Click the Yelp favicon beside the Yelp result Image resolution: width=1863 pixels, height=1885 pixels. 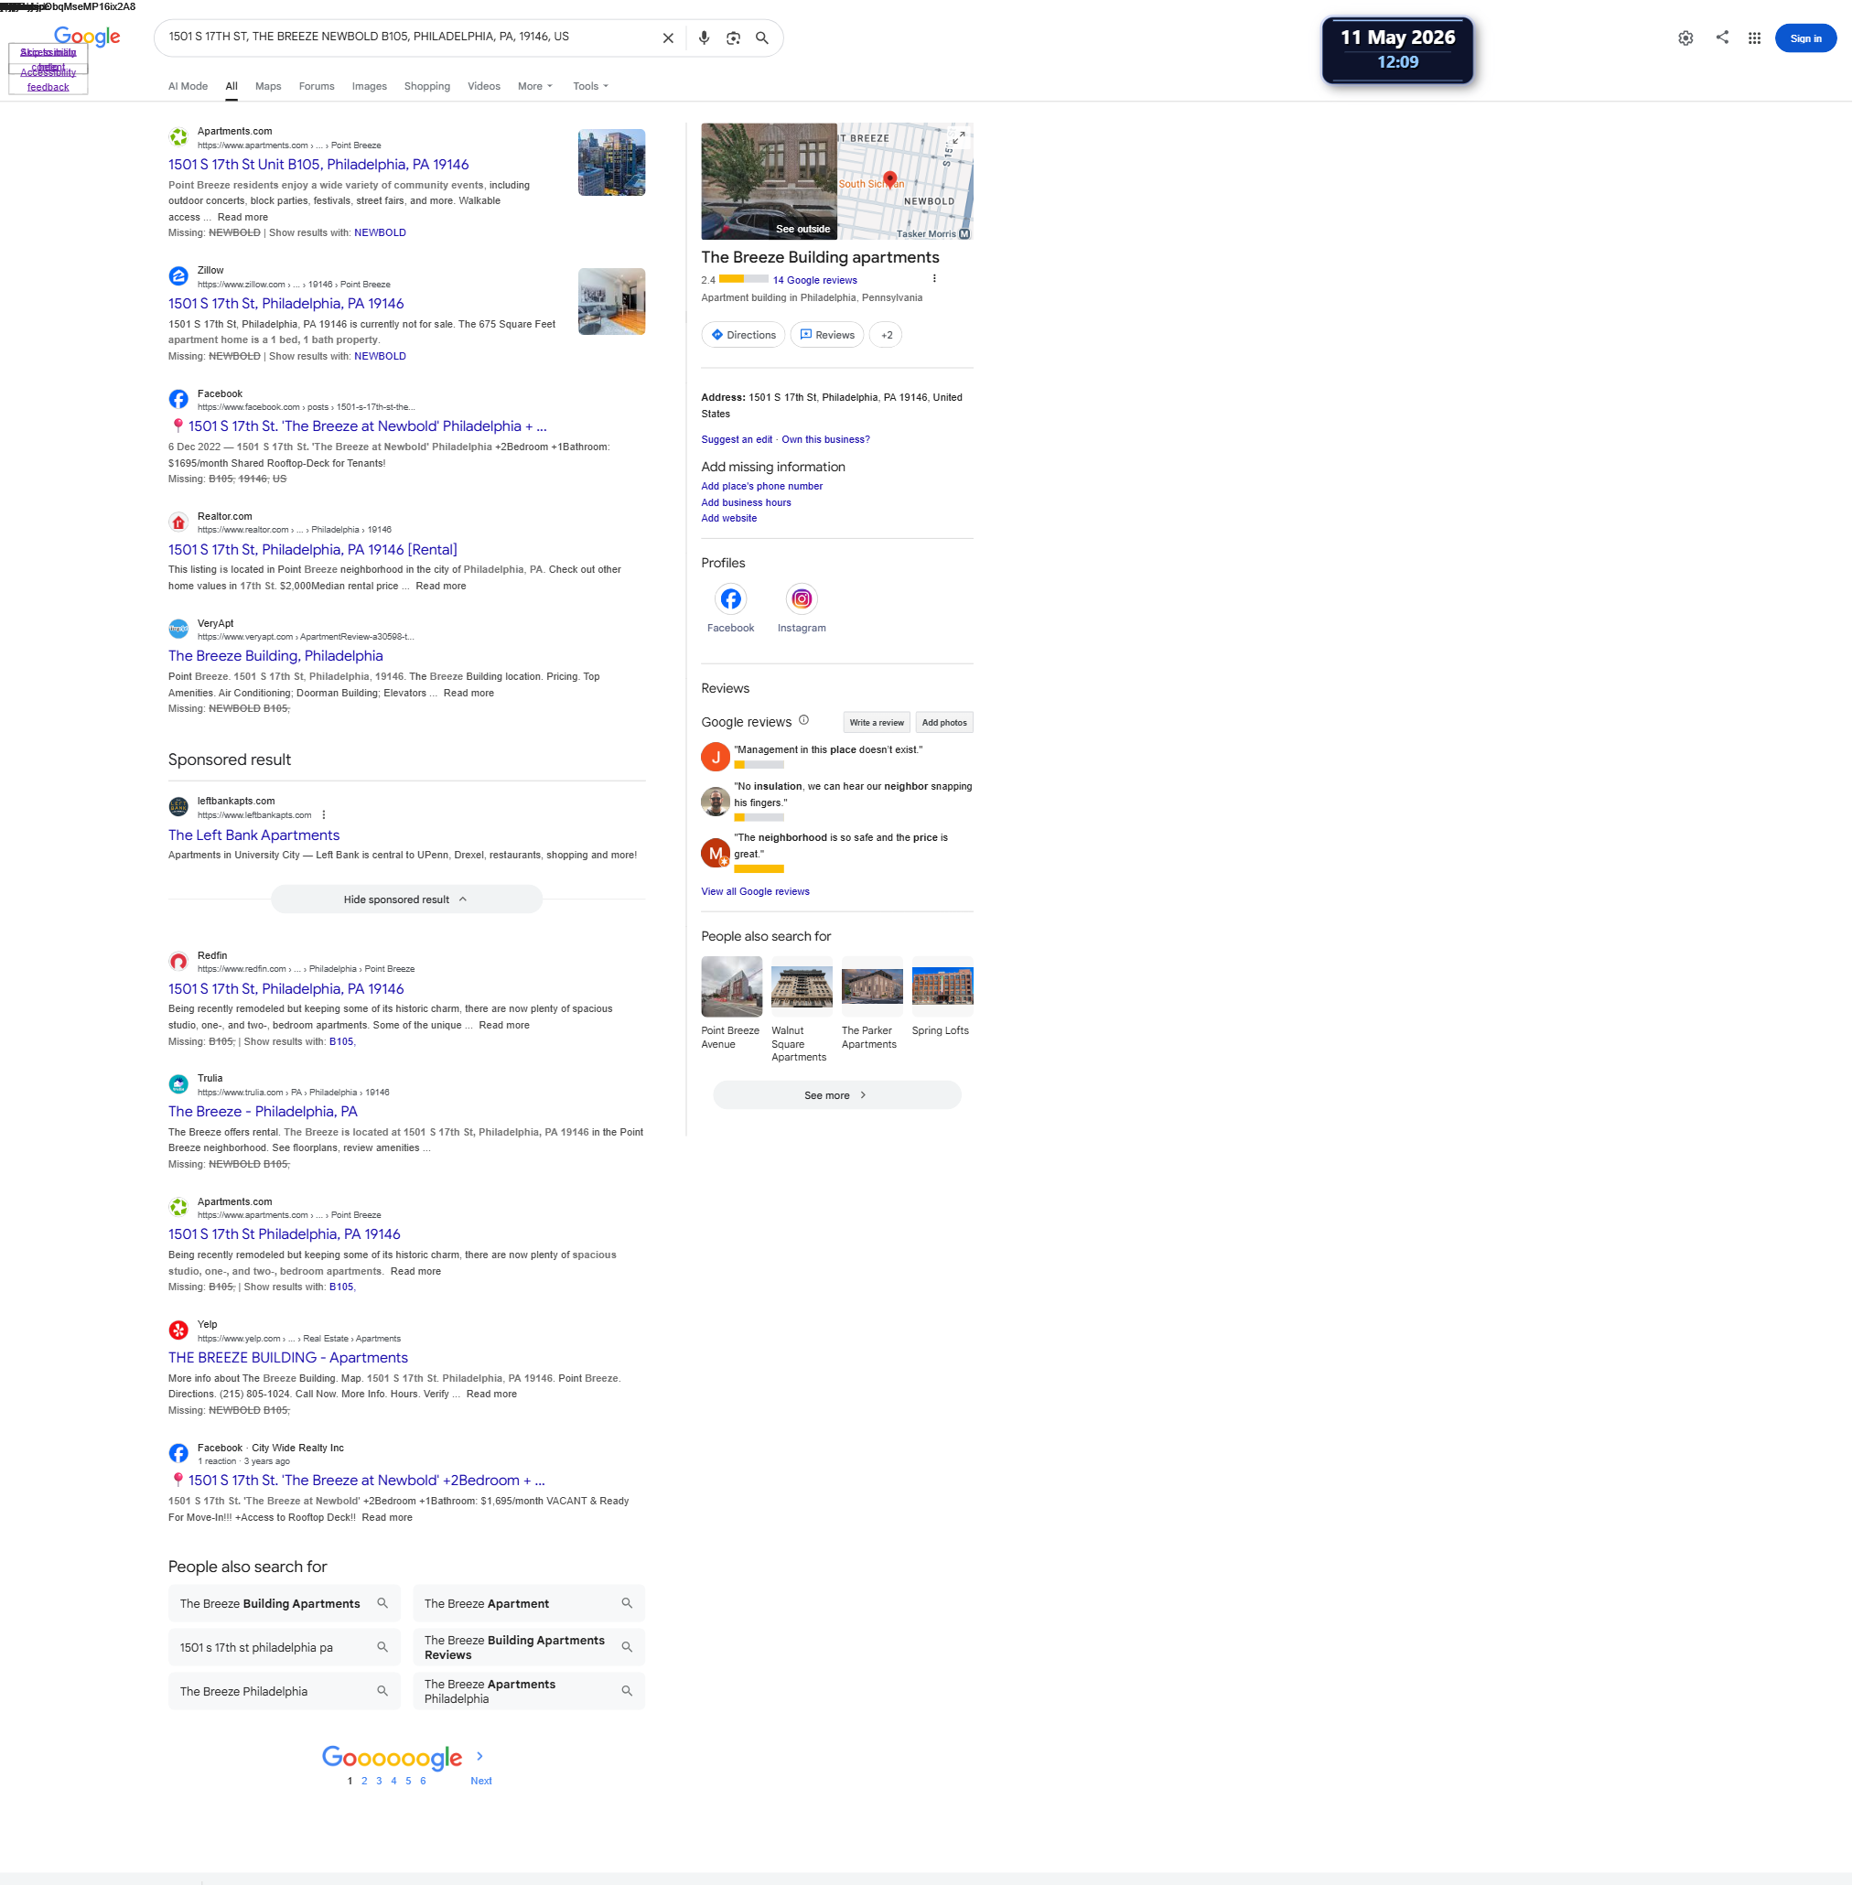click(178, 1330)
